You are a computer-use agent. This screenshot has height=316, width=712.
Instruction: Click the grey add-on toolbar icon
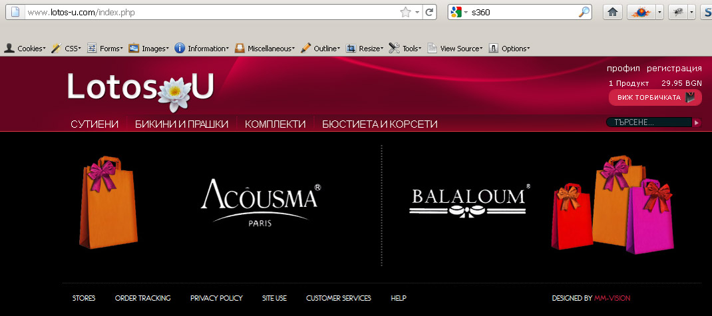[x=678, y=12]
